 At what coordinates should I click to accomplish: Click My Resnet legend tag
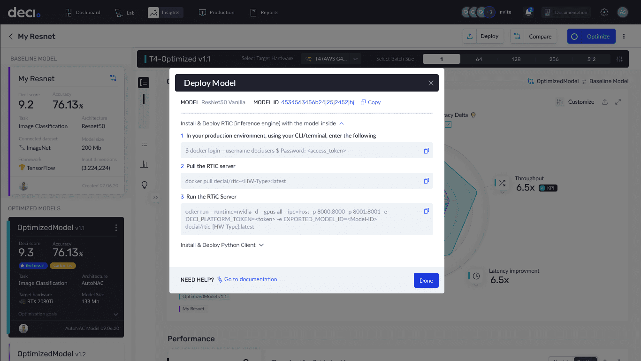192,309
